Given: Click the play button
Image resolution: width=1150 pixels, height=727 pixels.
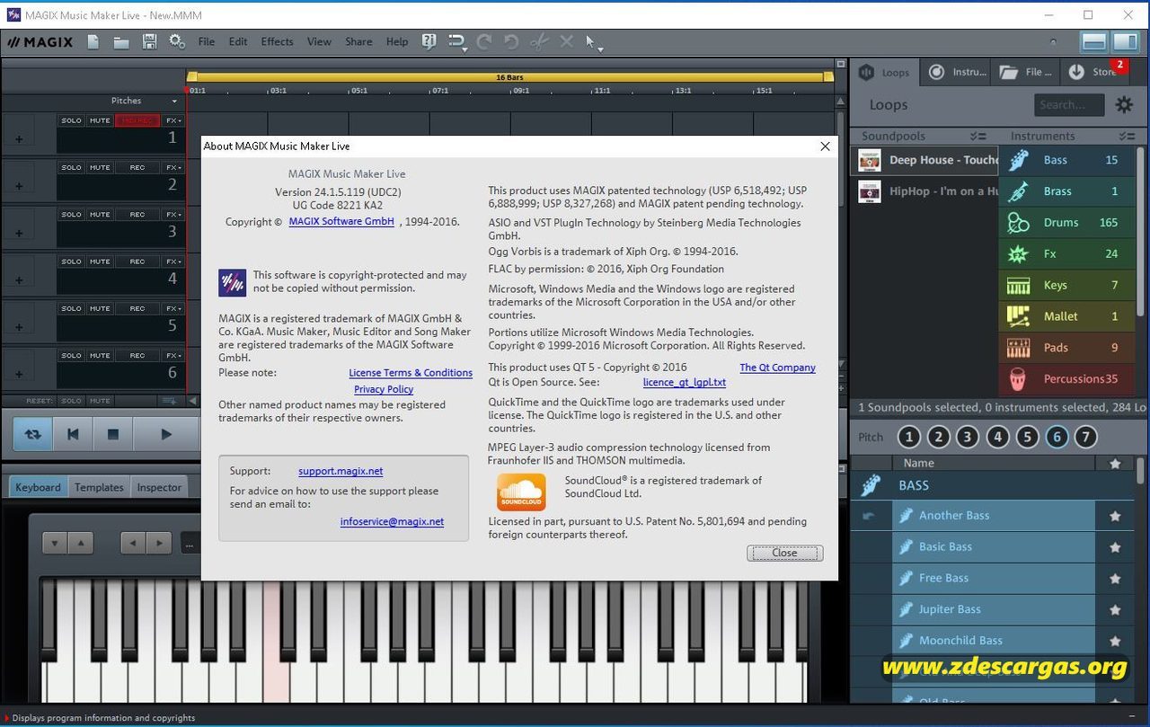Looking at the screenshot, I should tap(165, 434).
